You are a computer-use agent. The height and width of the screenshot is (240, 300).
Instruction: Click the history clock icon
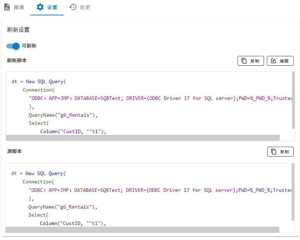point(73,7)
